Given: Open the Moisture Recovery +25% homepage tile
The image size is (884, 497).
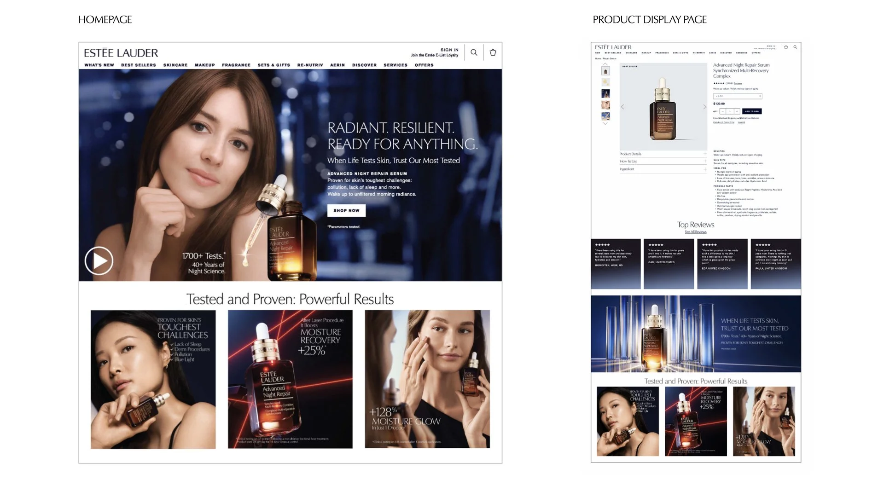Looking at the screenshot, I should [290, 379].
